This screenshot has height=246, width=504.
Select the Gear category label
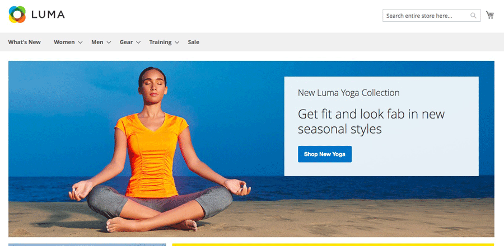click(127, 42)
